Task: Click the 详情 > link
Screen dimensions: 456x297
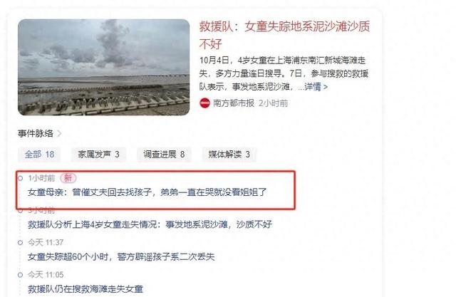Action: pyautogui.click(x=316, y=87)
